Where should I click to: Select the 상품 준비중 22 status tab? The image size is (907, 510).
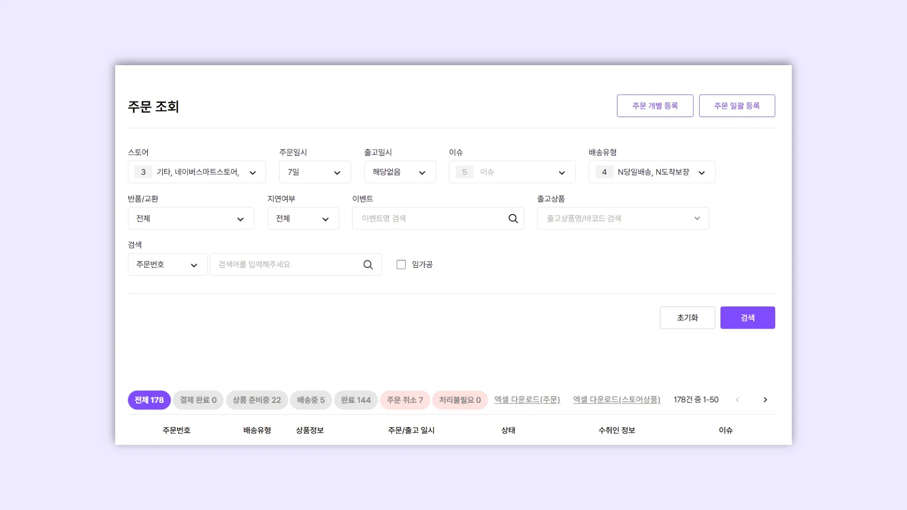[257, 400]
